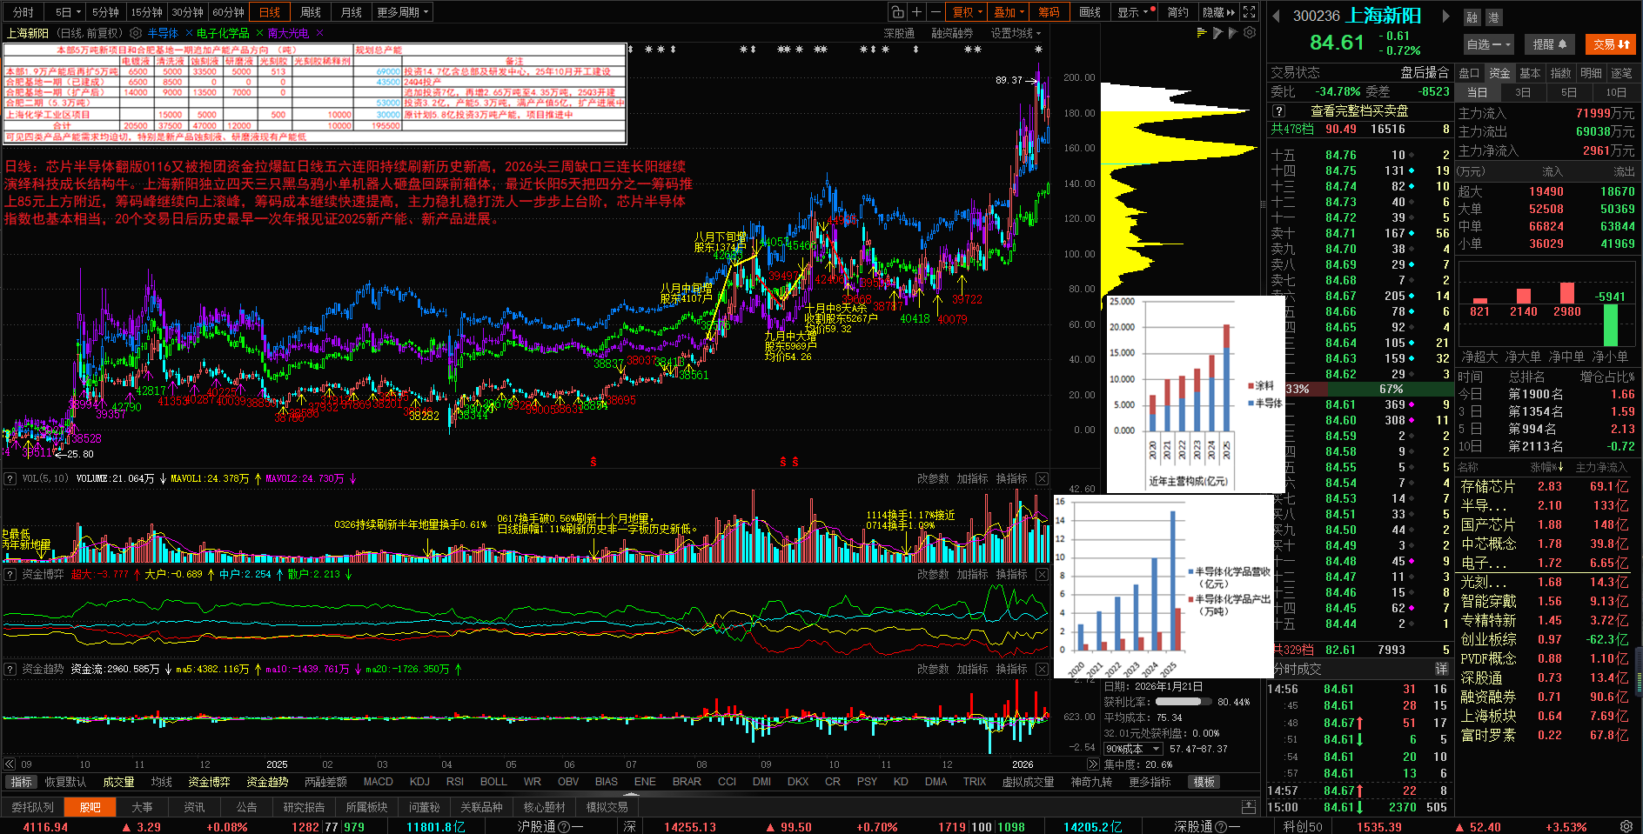1643x834 pixels.
Task: Go to previous stock with left arrow
Action: point(1276,16)
